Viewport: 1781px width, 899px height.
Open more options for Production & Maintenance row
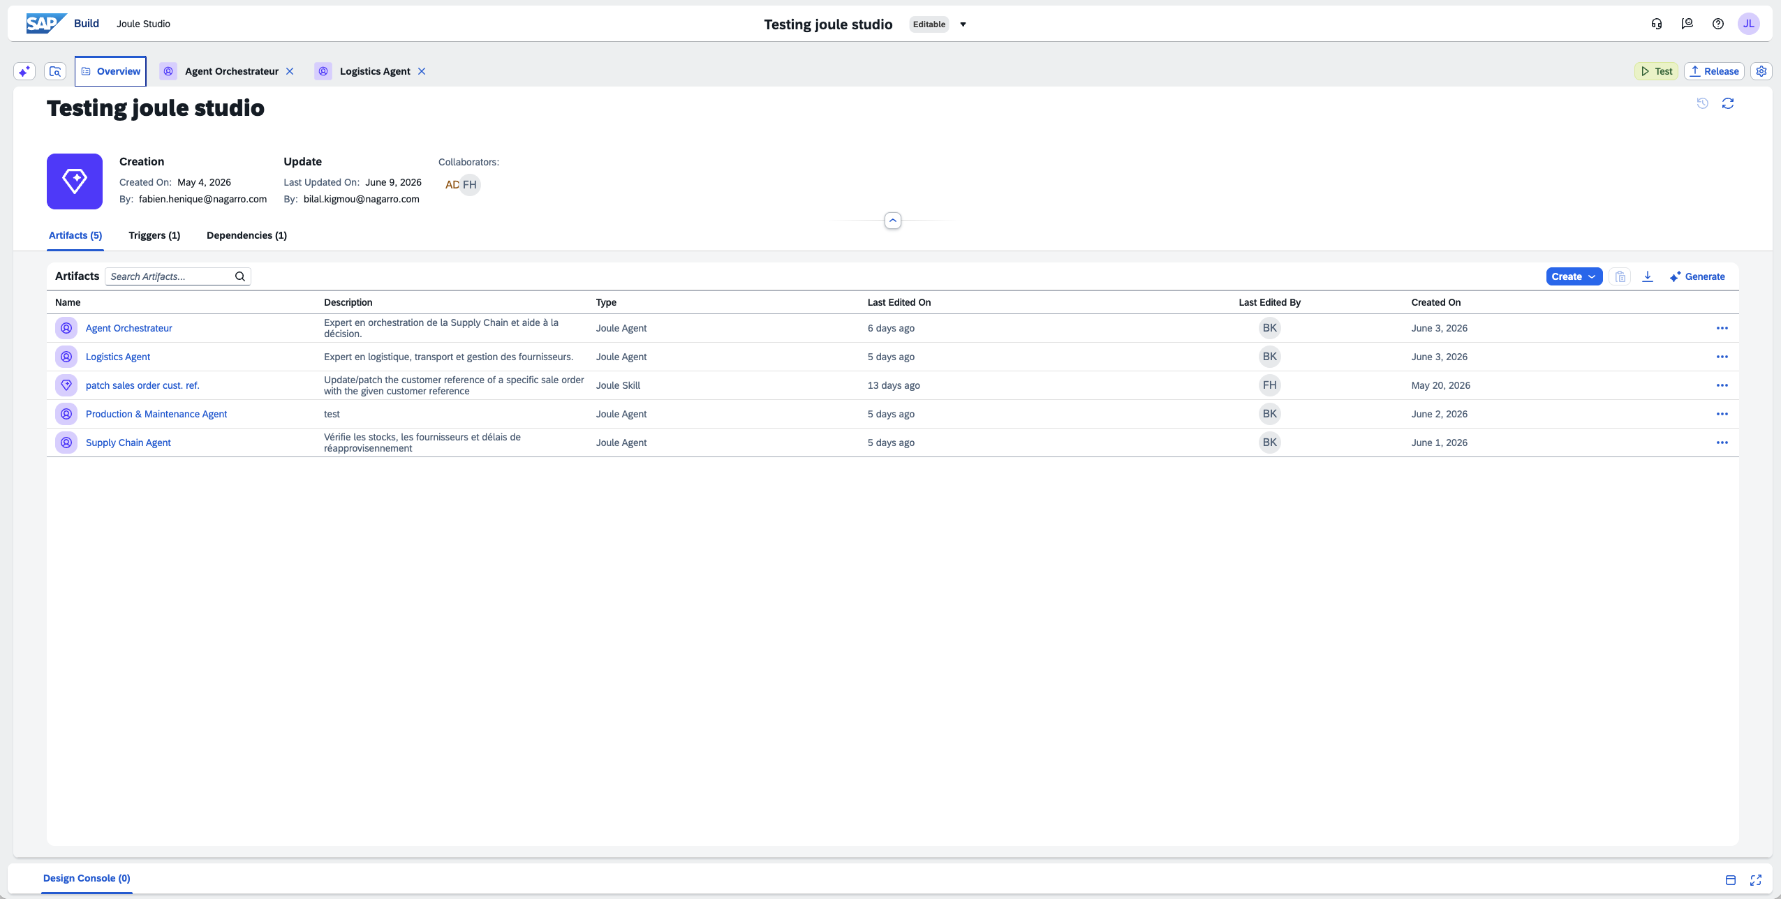pos(1722,414)
